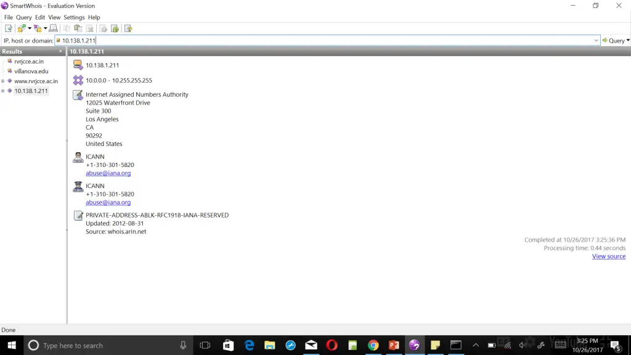
Task: Expand the www.rvrjcce.ac.in tree node
Action: [x=3, y=81]
